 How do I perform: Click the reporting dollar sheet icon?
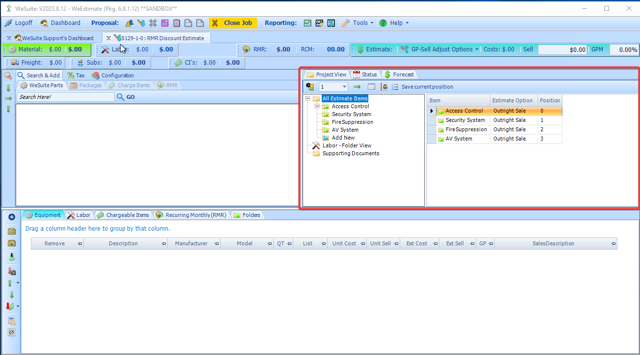click(x=331, y=23)
